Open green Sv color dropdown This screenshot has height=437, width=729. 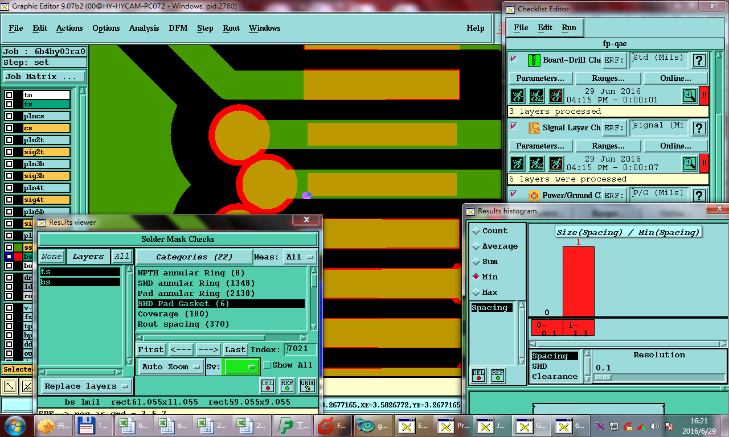(241, 367)
